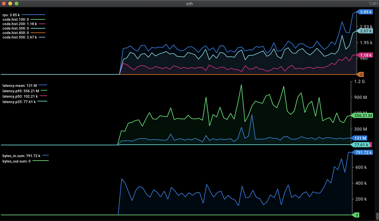Click the 900 M axis label

pyautogui.click(x=361, y=97)
